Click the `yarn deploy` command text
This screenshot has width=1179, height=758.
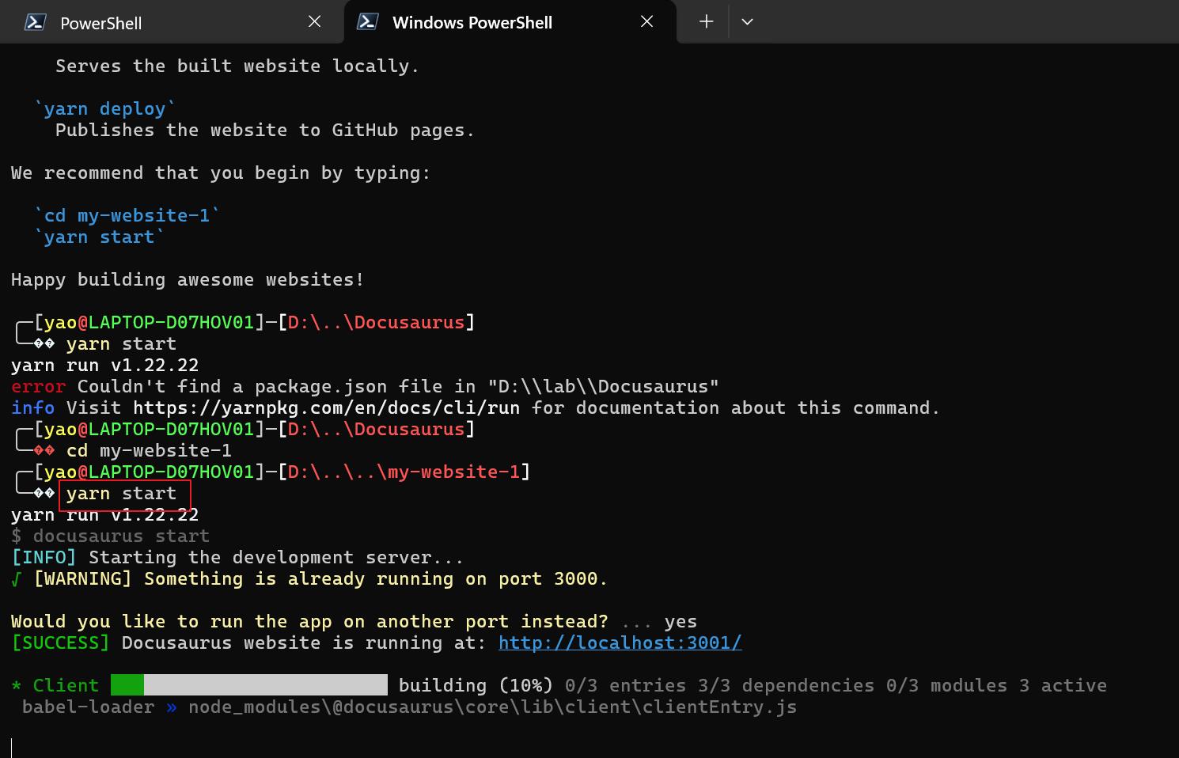click(104, 108)
